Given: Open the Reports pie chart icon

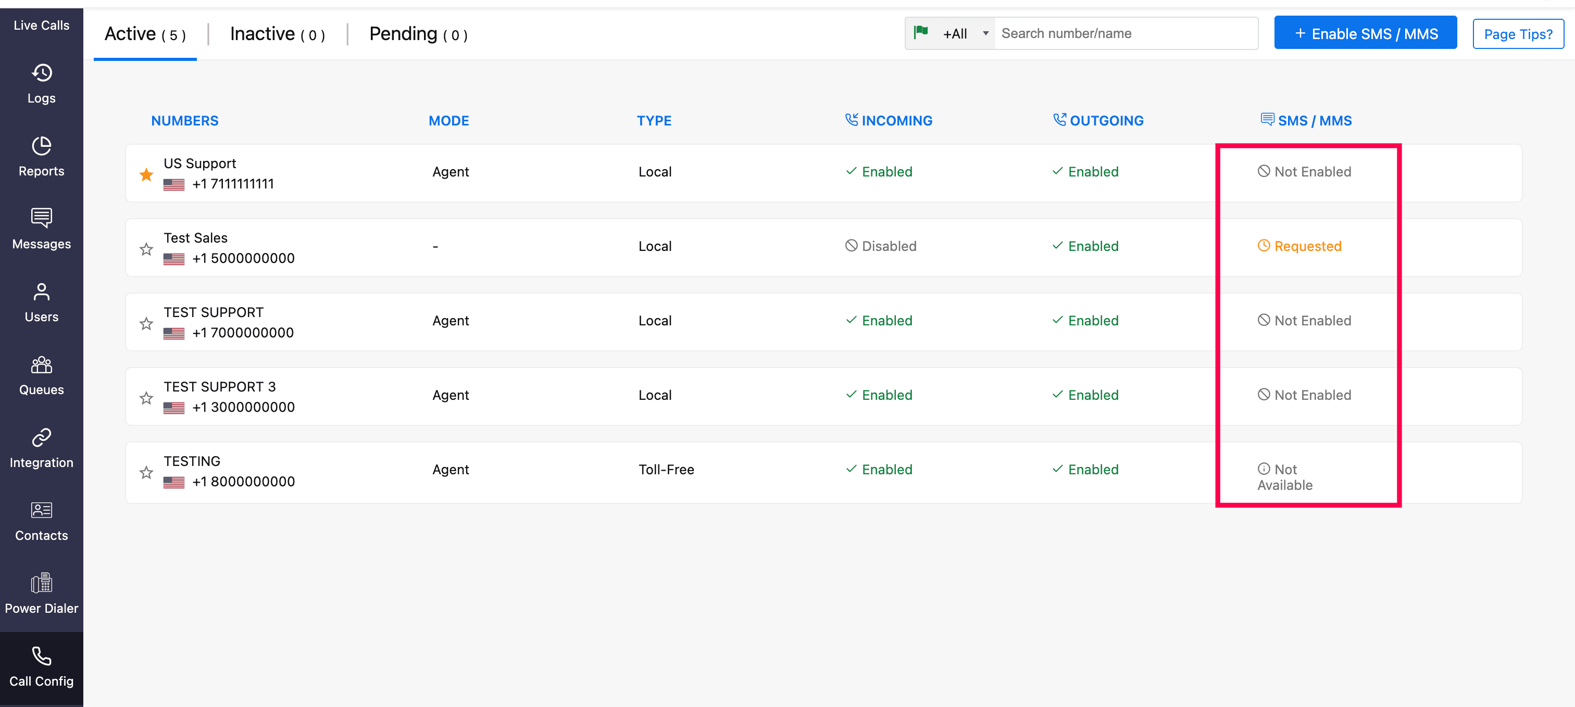Looking at the screenshot, I should pyautogui.click(x=42, y=145).
